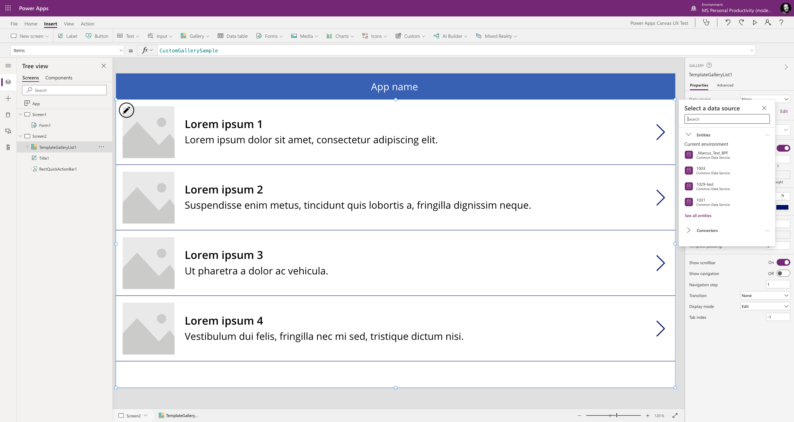Expand the Connectors section
Screen dimensions: 794x422
[689, 230]
